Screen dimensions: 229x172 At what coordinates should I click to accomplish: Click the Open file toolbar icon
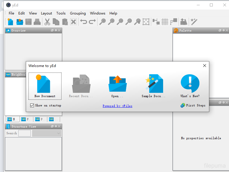click(x=20, y=22)
